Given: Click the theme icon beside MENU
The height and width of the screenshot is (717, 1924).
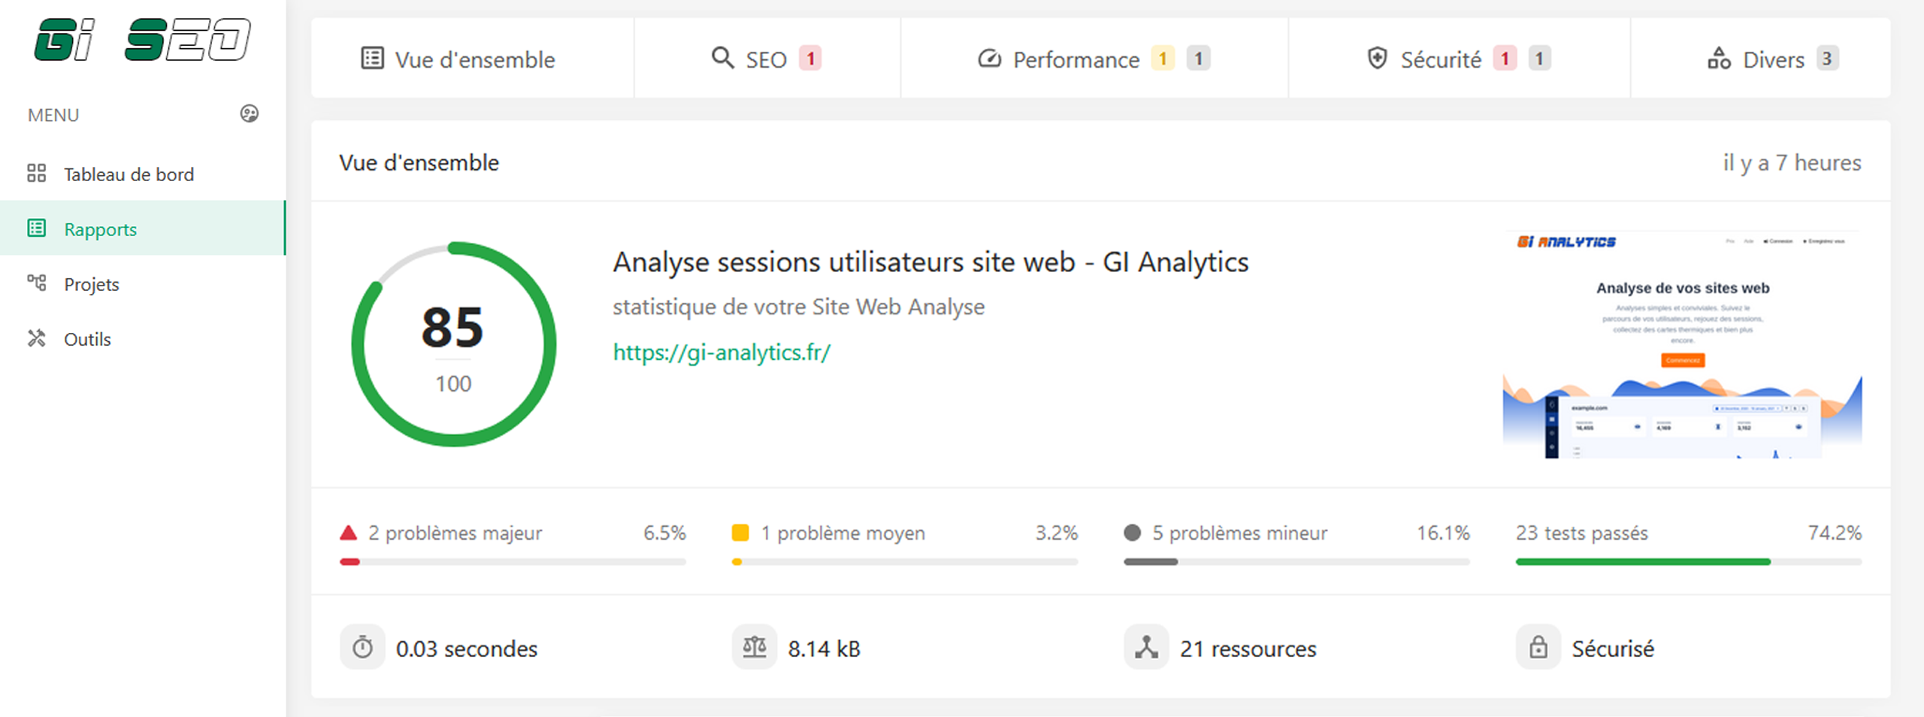Looking at the screenshot, I should (x=249, y=113).
